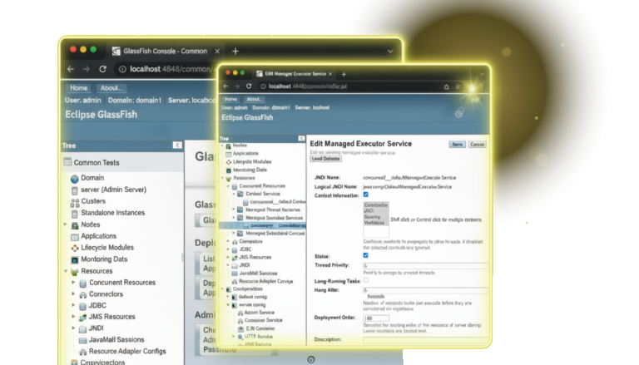Click the home icon in front address bar
The height and width of the screenshot is (365, 639).
point(446,86)
